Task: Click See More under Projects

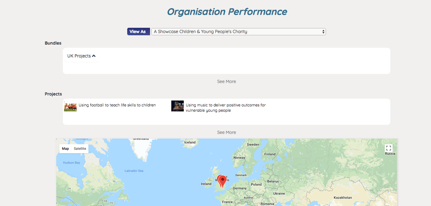Action: pyautogui.click(x=227, y=132)
